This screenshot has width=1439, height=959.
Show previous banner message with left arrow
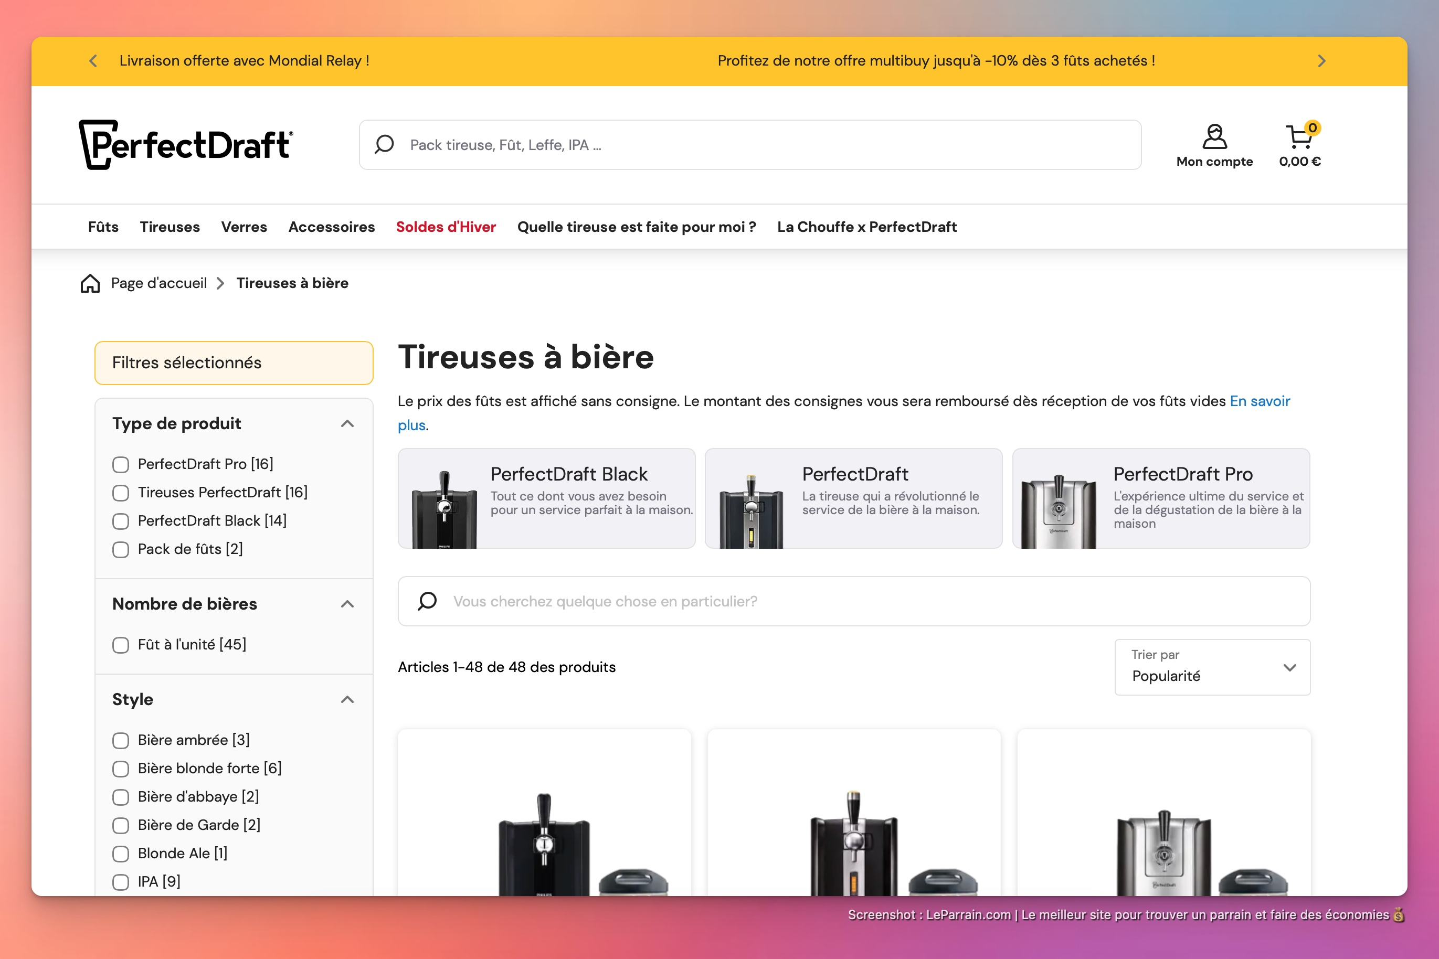coord(93,60)
